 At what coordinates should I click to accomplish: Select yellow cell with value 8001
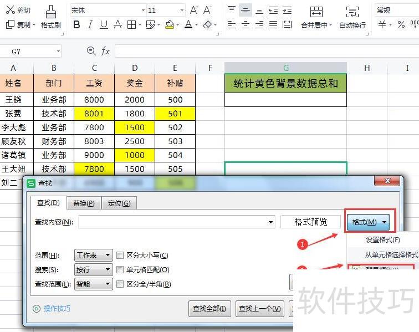point(94,114)
